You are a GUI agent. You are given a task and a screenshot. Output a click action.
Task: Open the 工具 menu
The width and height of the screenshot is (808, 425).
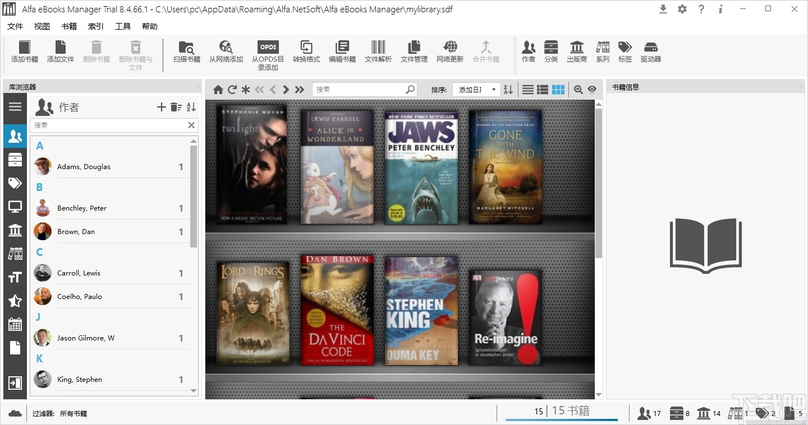point(123,26)
